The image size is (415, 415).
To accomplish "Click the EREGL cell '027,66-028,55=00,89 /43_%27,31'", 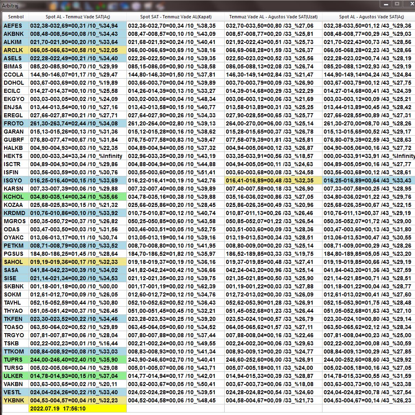I will click(369, 115).
